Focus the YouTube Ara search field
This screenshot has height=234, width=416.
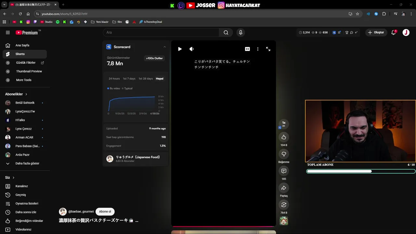pos(161,32)
